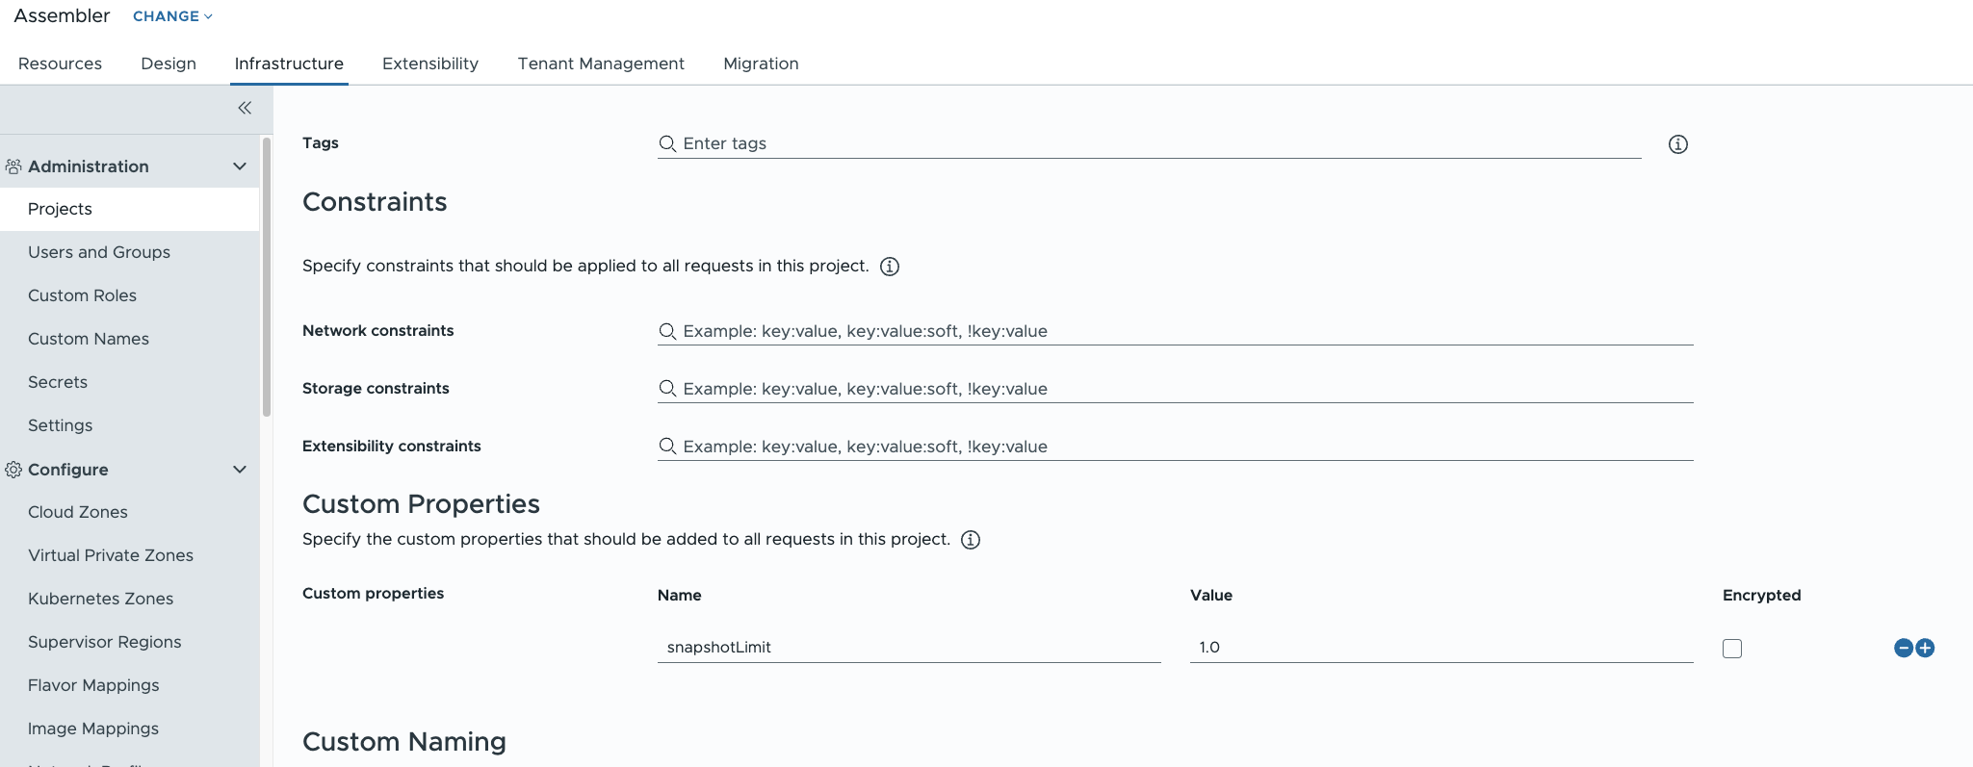Add a custom property with the plus icon

coord(1925,648)
